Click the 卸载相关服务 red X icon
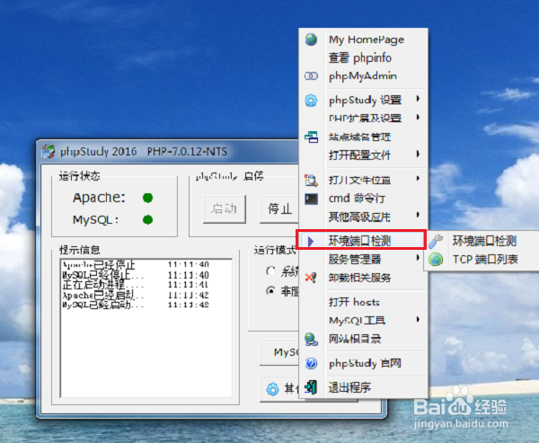This screenshot has width=539, height=443. click(311, 278)
